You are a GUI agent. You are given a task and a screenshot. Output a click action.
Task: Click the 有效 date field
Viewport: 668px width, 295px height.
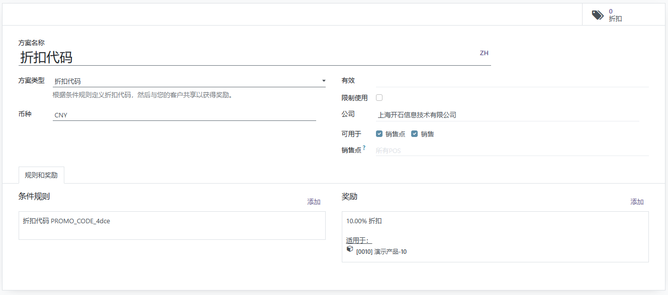point(512,81)
